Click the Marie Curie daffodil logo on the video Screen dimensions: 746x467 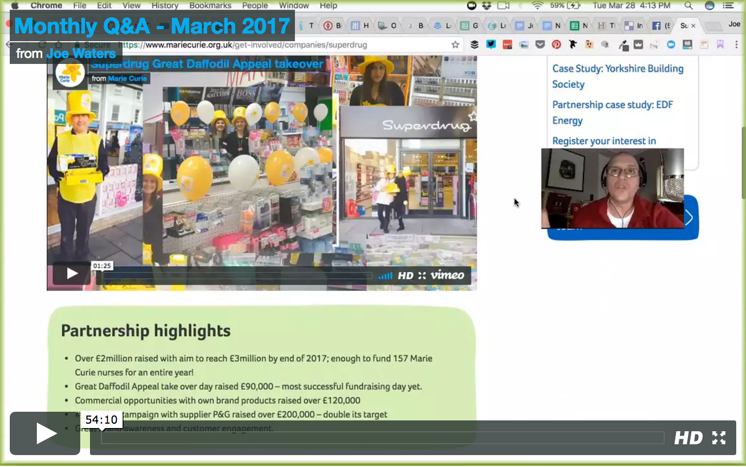[x=70, y=72]
